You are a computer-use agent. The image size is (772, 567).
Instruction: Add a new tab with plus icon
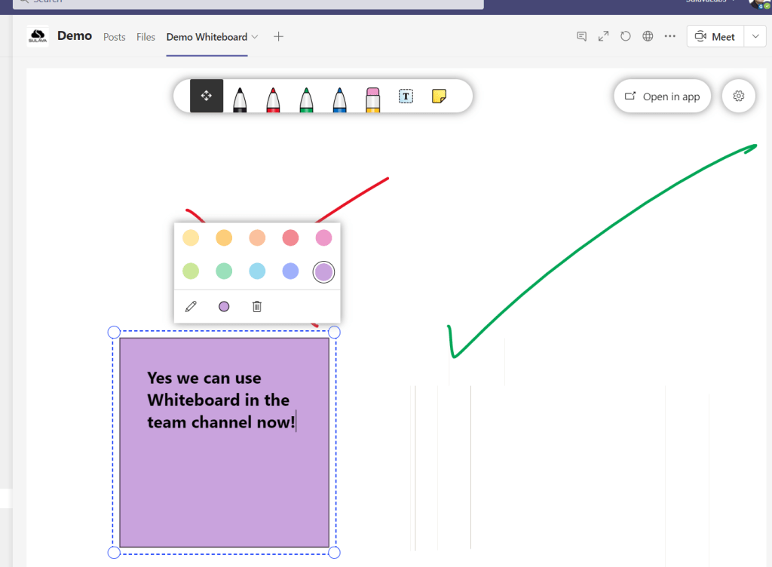point(278,37)
